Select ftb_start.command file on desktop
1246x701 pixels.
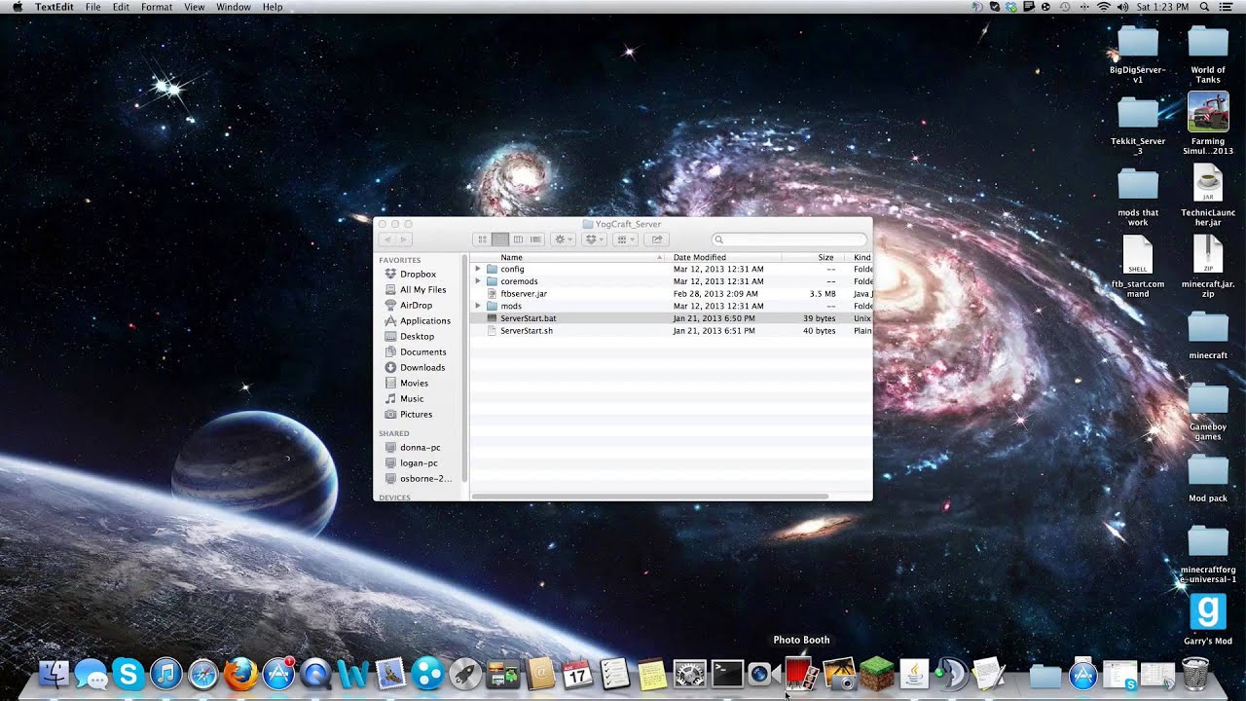(1137, 267)
